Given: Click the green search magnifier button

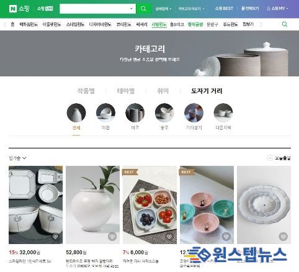Looking at the screenshot, I should click(143, 9).
